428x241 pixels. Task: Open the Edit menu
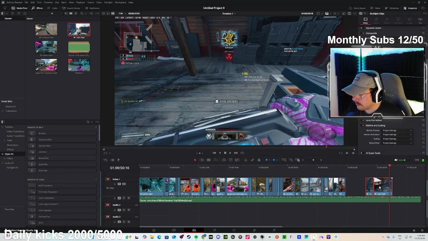click(x=32, y=2)
